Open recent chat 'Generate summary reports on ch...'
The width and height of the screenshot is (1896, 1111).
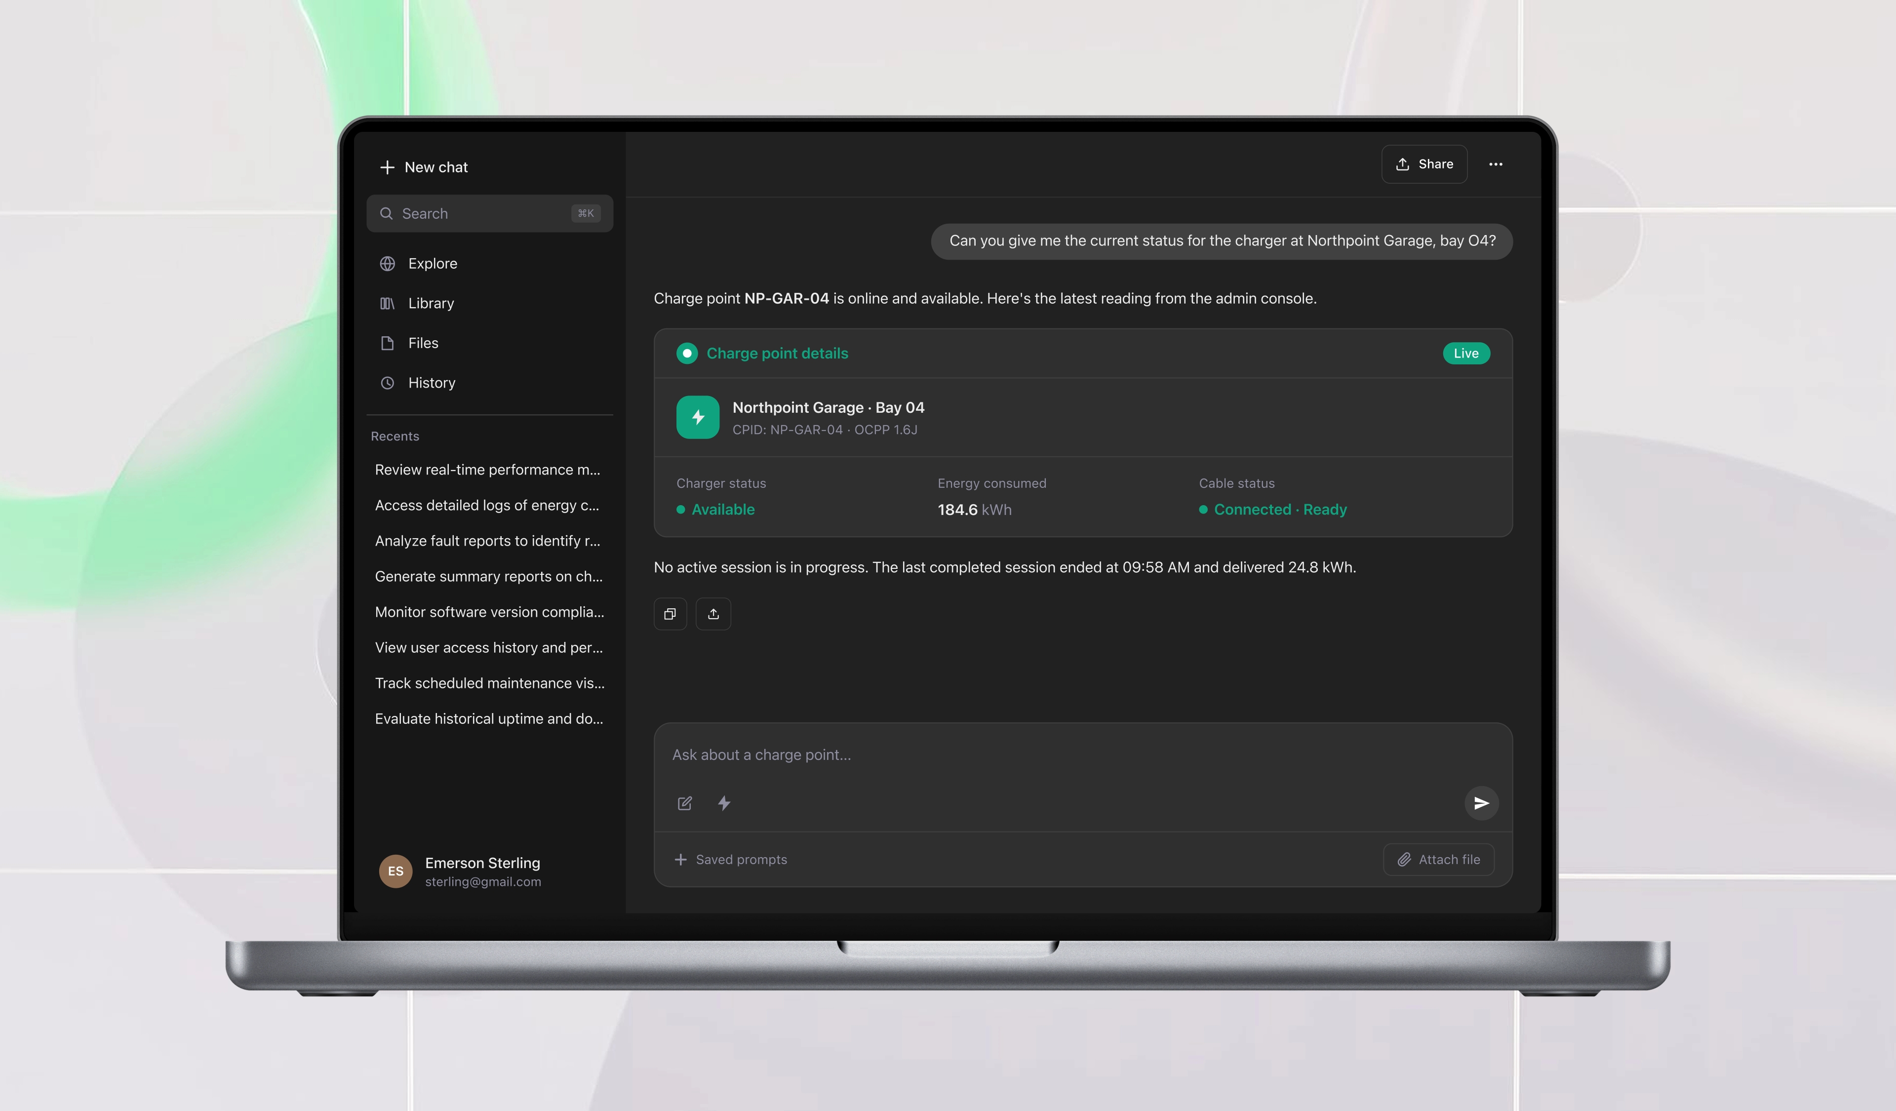489,576
